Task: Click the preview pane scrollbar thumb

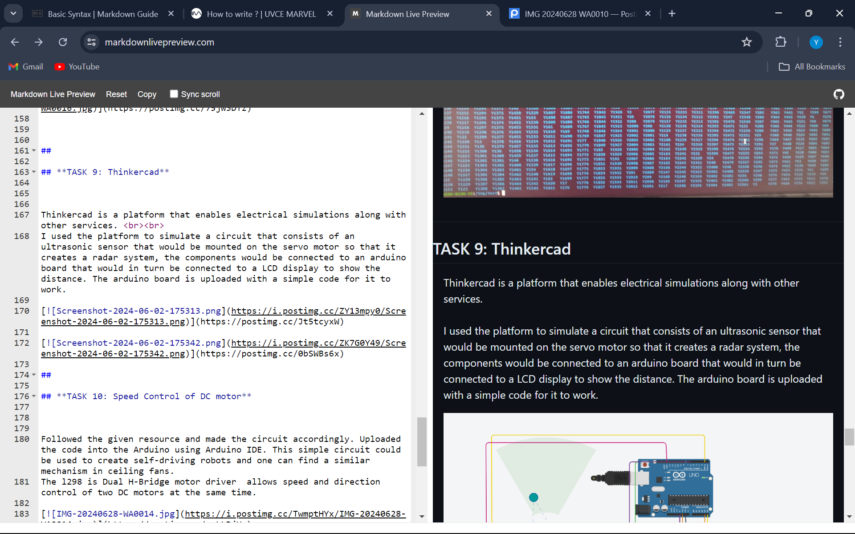Action: pos(849,437)
